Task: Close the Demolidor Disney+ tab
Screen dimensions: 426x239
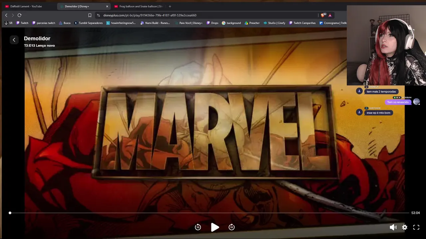Action: click(107, 6)
